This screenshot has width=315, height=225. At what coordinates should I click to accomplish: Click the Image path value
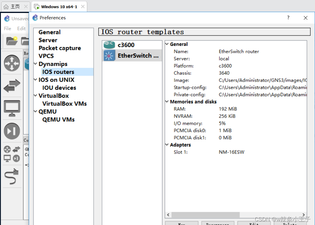[263, 80]
